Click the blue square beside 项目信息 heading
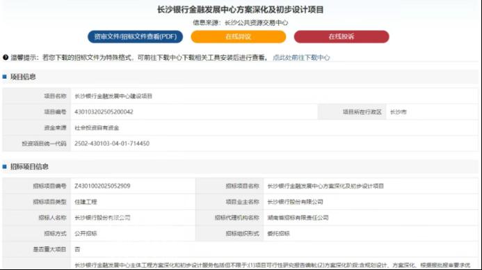 [x=5, y=77]
